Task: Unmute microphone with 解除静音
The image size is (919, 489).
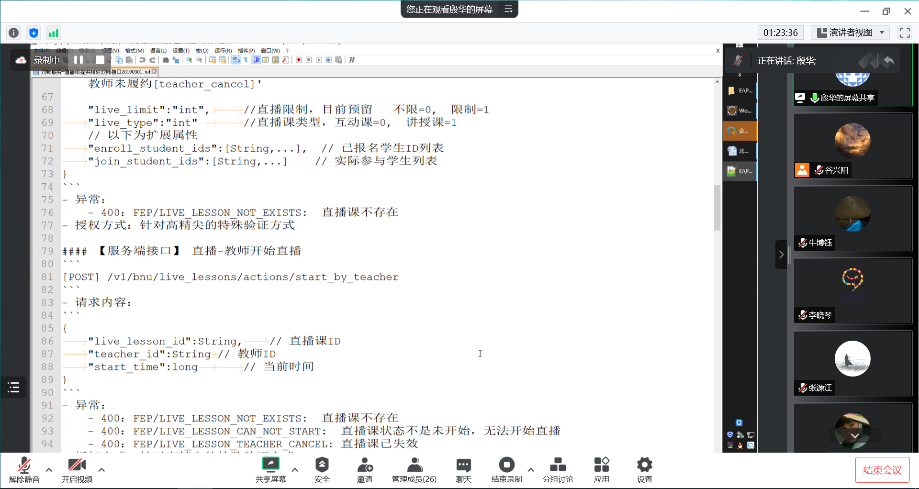Action: (x=24, y=470)
